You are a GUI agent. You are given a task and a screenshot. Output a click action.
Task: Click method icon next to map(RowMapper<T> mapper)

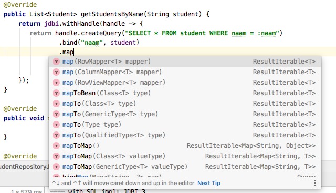pos(56,62)
